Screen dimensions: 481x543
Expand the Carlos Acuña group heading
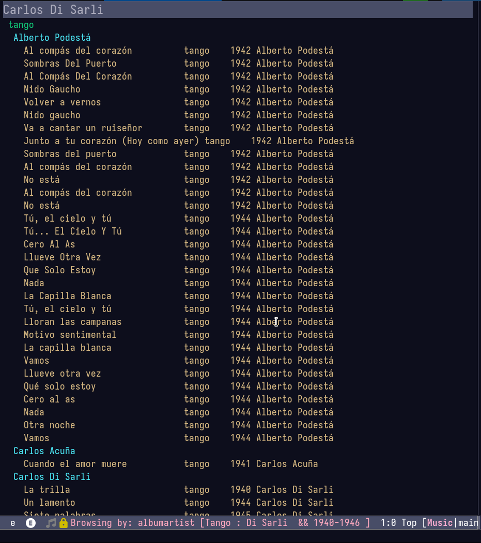(44, 451)
